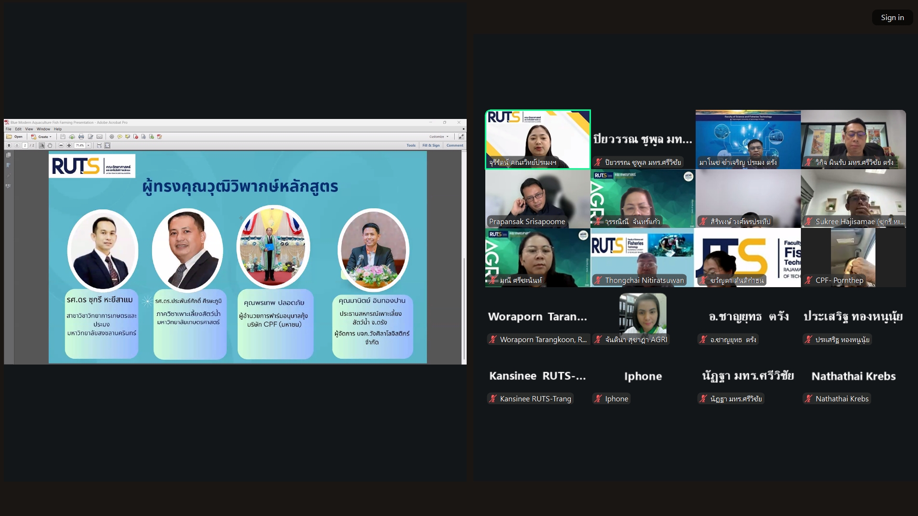Toggle the Select text cursor tool

42,145
